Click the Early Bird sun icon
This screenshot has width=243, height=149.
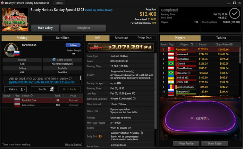click(x=100, y=136)
